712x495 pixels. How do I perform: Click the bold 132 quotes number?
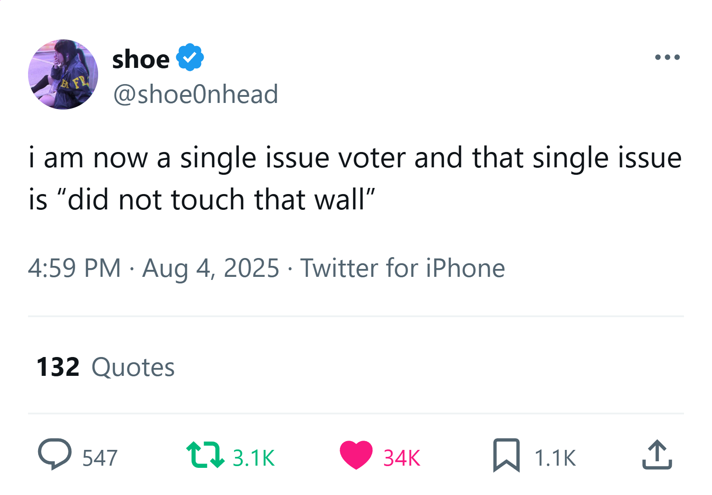coord(58,367)
